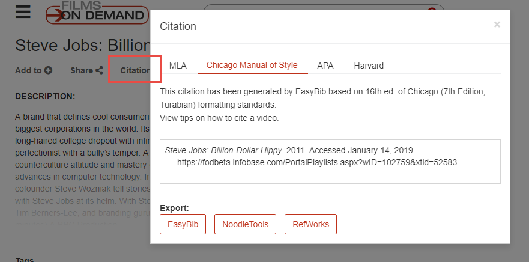This screenshot has height=262, width=529.
Task: Click the 'Citation' dialog heading
Action: 178,26
